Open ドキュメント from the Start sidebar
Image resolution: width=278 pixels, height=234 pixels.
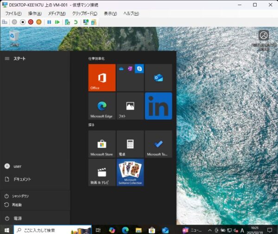pyautogui.click(x=35, y=179)
